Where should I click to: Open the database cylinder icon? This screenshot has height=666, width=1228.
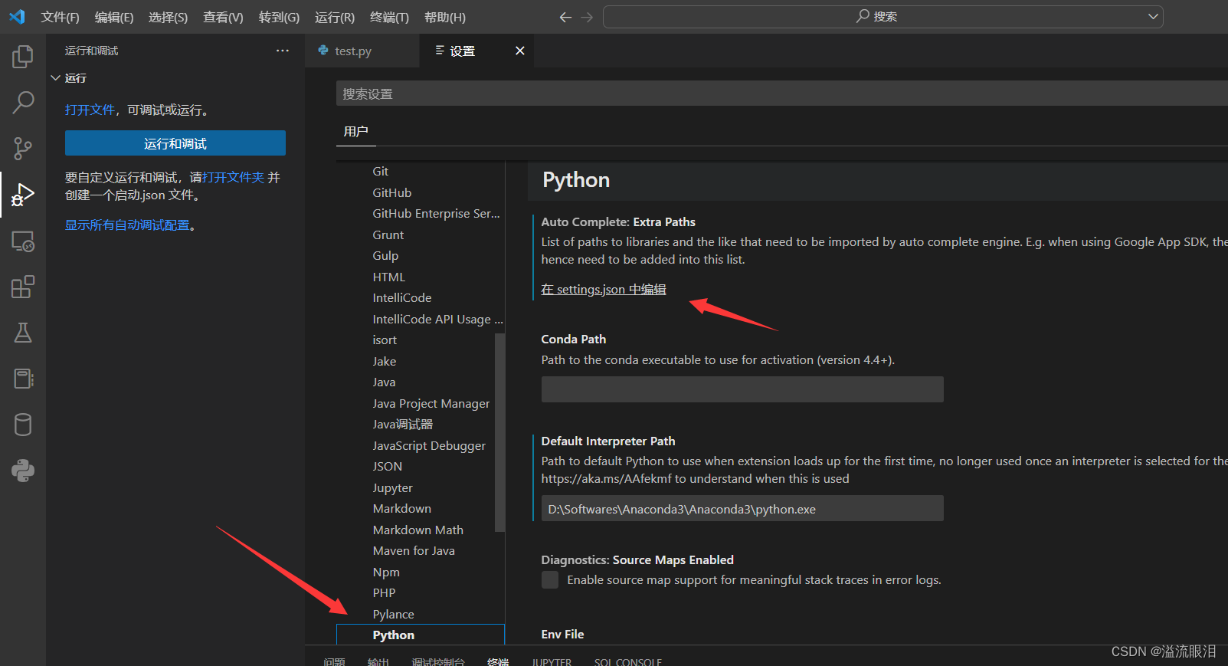pos(23,425)
